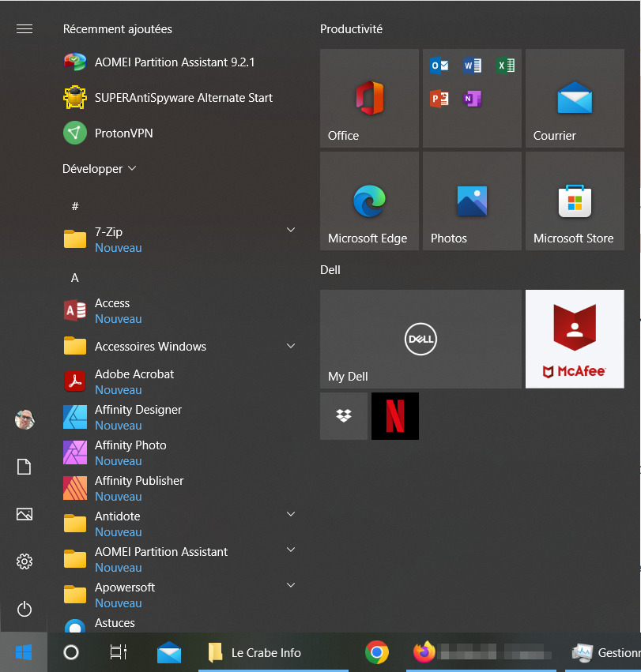Switch to the Gestionnaire taskbar window

[x=603, y=652]
